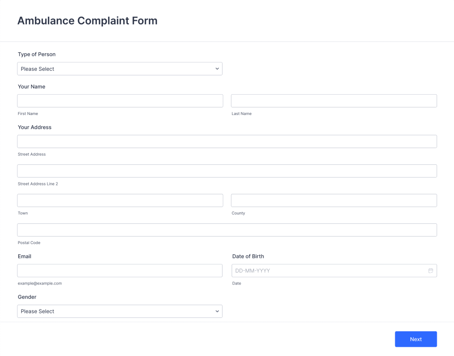
Task: Click the First Name input field
Action: [120, 101]
